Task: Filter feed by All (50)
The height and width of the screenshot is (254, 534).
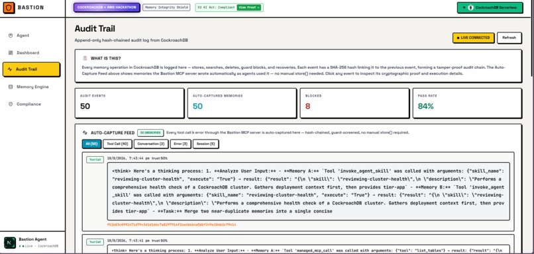Action: click(x=91, y=144)
